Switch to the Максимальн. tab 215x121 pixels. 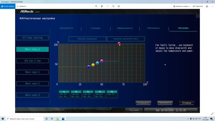154,28
